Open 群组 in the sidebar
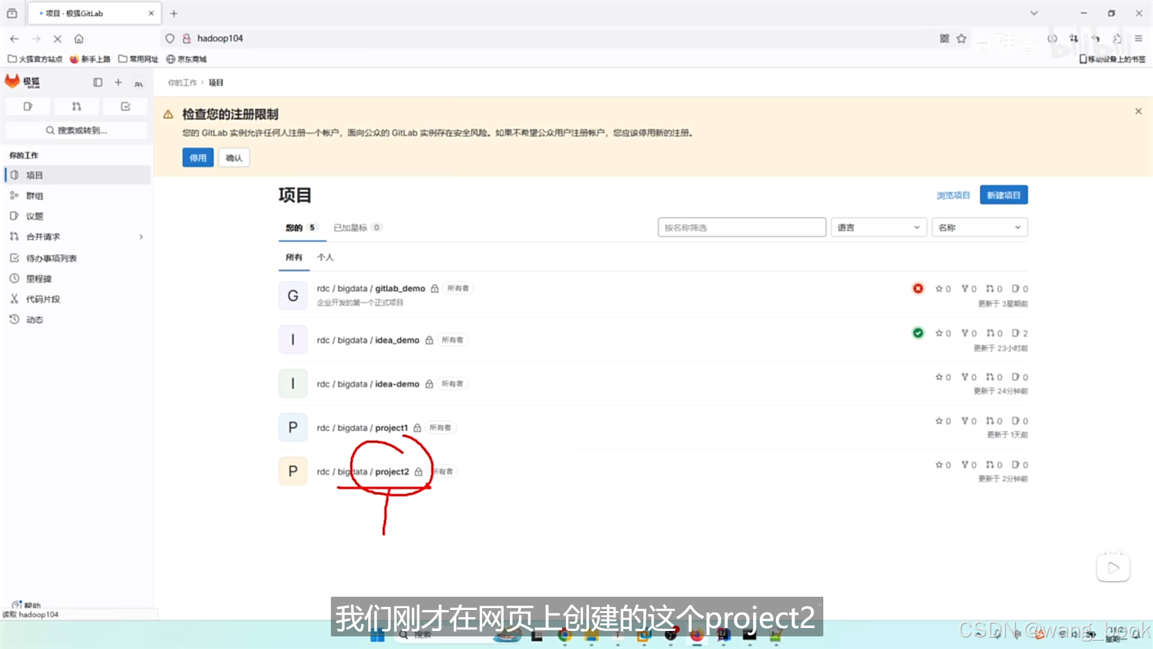 [x=77, y=196]
